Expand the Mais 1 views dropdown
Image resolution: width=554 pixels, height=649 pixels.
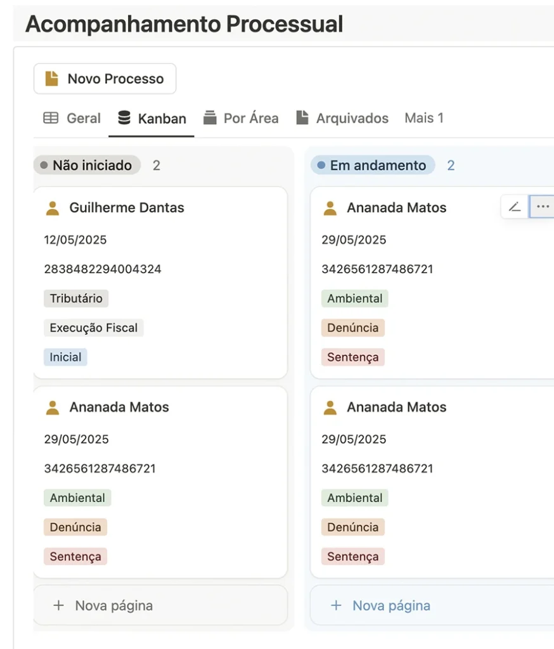(x=424, y=119)
